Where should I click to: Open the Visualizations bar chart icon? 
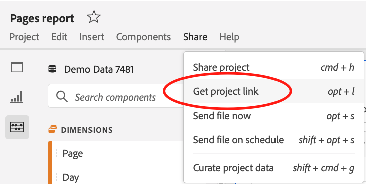click(x=17, y=97)
